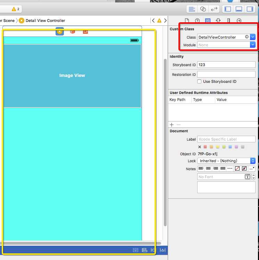This screenshot has height=260, width=259.
Task: Pick the red label color
Action: [x=205, y=147]
